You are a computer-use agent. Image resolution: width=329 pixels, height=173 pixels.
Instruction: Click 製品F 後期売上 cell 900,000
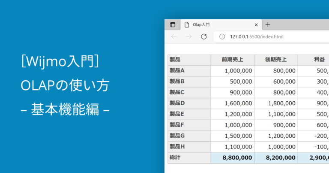click(x=276, y=125)
